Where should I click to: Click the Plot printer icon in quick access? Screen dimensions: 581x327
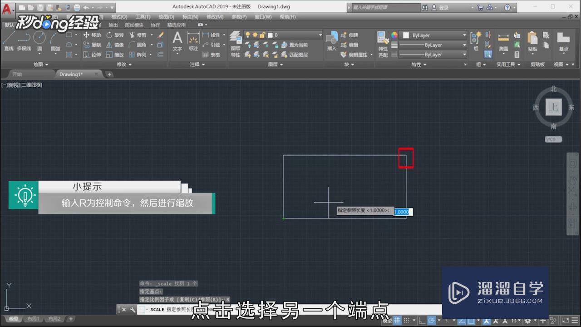tap(77, 8)
